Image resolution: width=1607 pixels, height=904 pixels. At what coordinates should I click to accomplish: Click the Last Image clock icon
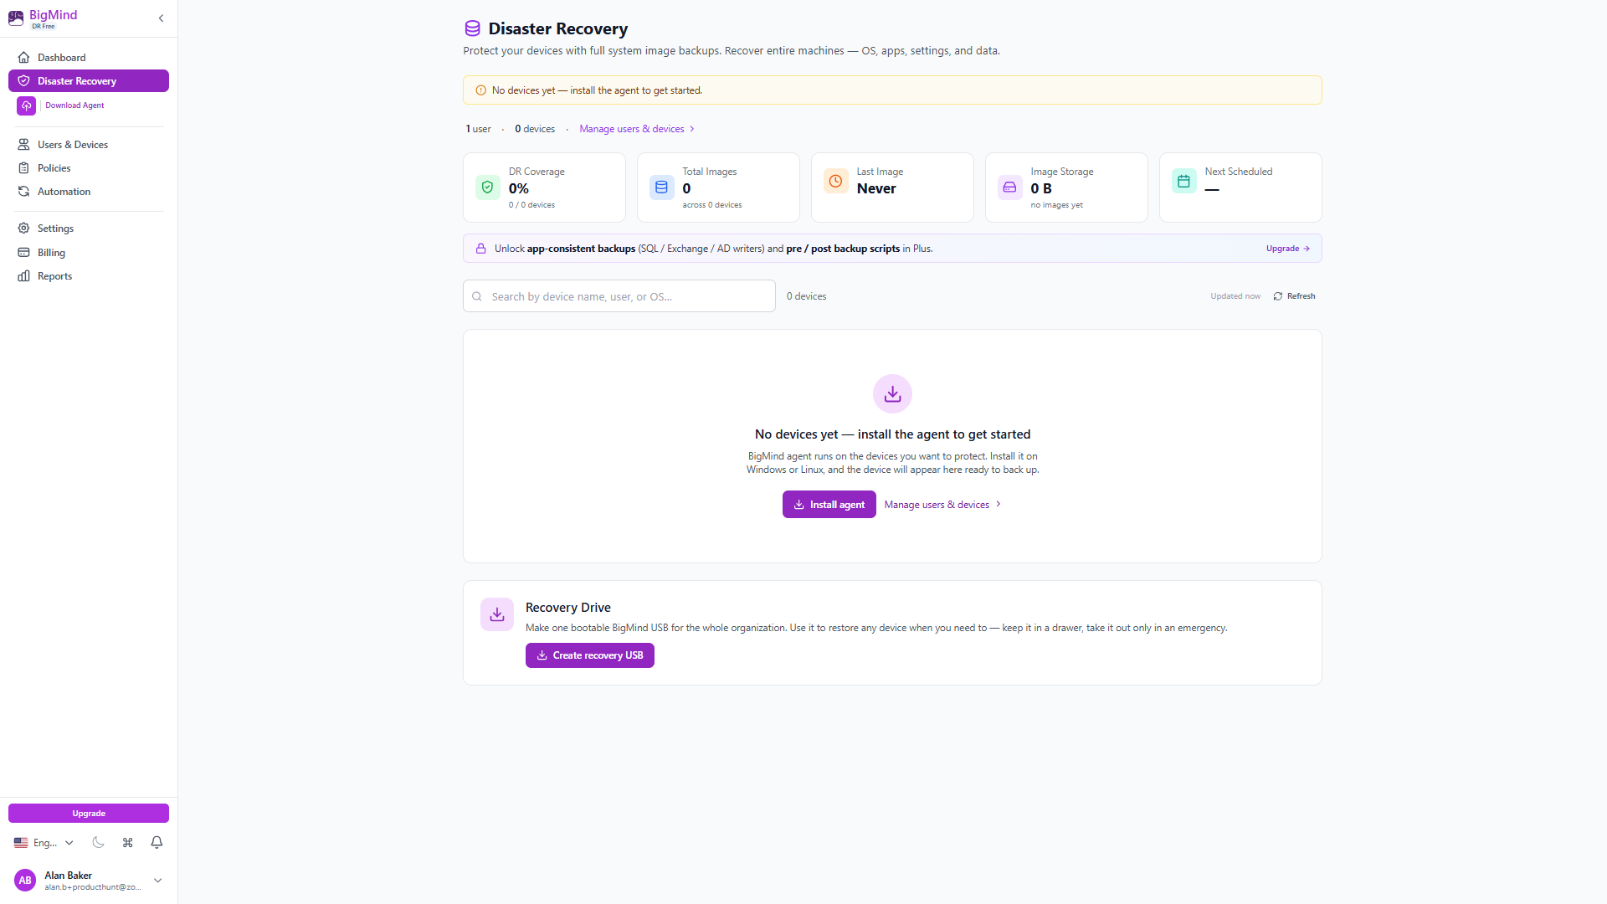click(x=836, y=181)
